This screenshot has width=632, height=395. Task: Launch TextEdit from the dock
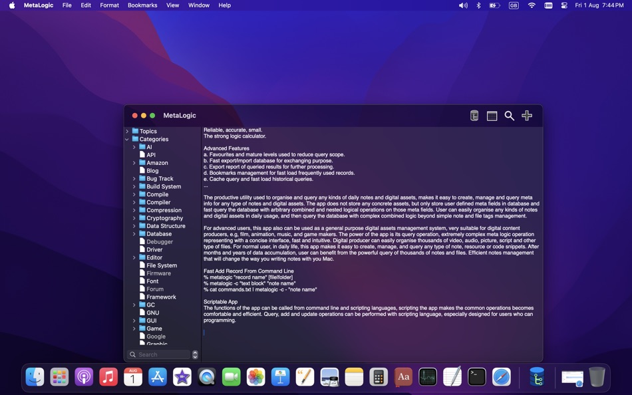click(x=452, y=377)
